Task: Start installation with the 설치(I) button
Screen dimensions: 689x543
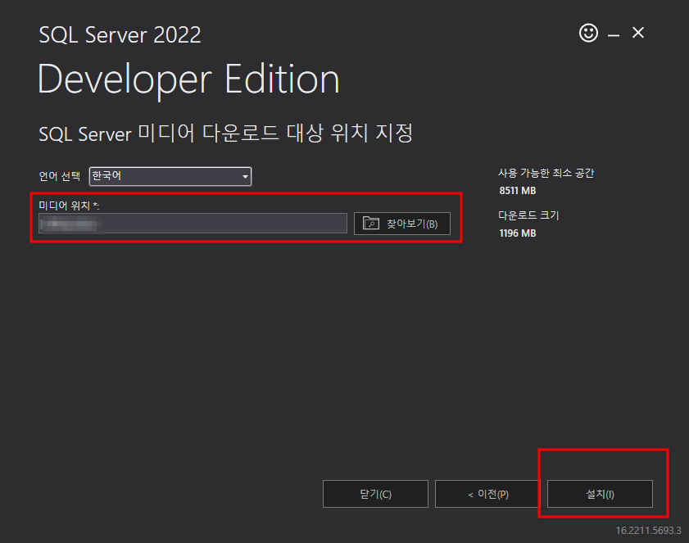Action: click(600, 494)
